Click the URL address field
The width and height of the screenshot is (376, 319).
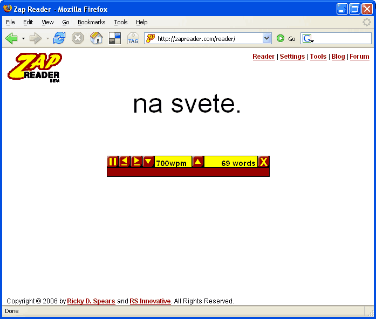pyautogui.click(x=209, y=39)
